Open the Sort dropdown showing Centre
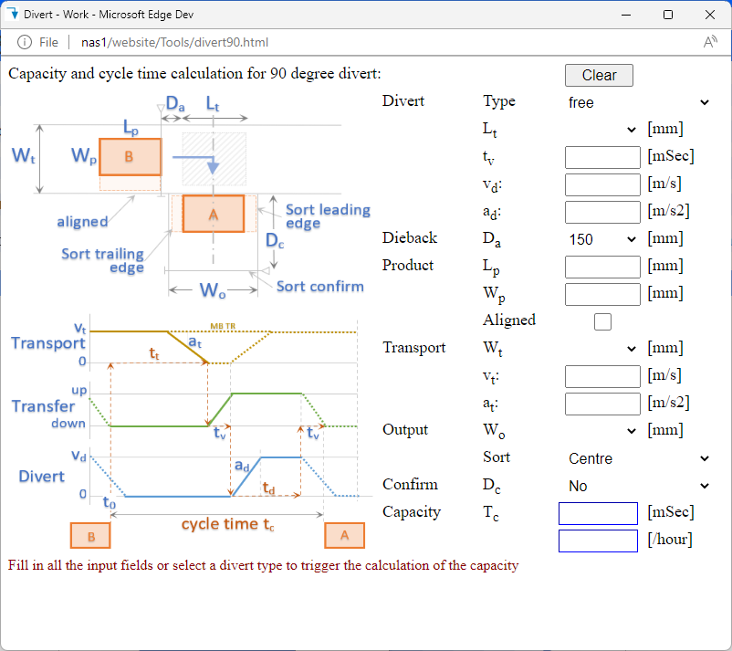732x651 pixels. click(x=639, y=458)
